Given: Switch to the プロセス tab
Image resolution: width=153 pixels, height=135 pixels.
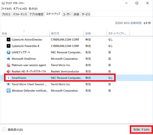Looking at the screenshot, I should click(x=6, y=14).
